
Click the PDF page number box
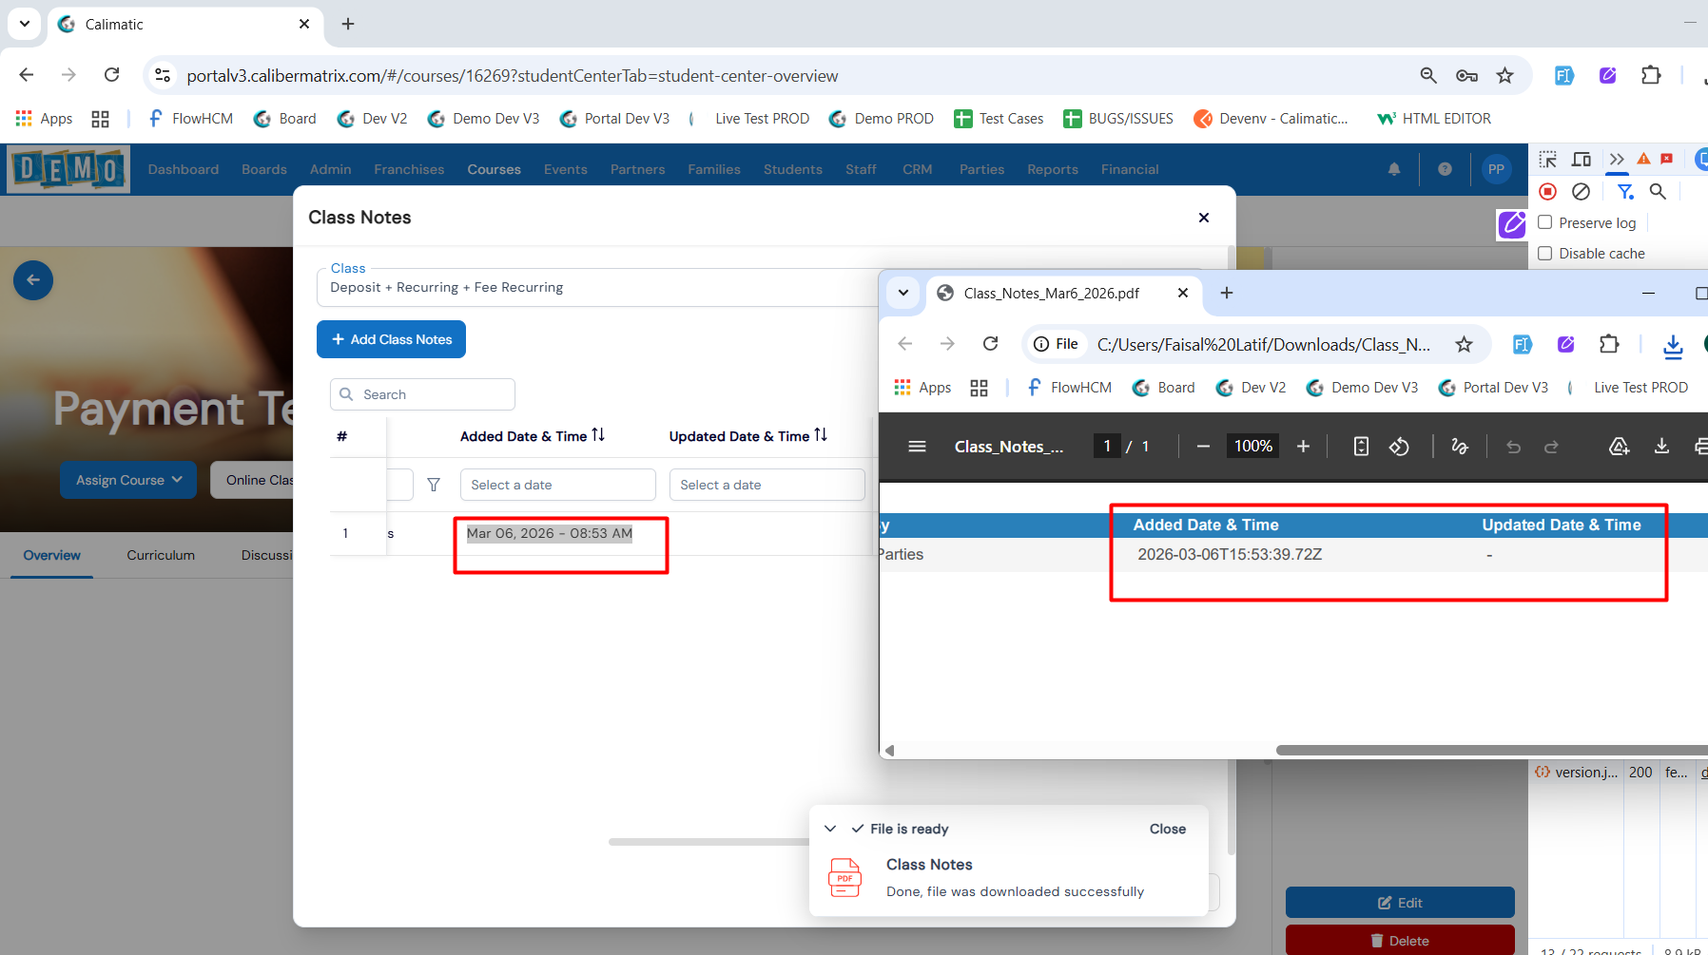(1107, 446)
